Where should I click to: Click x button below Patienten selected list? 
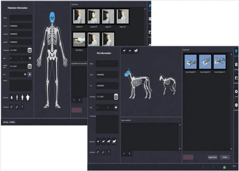pyautogui.click(x=80, y=100)
